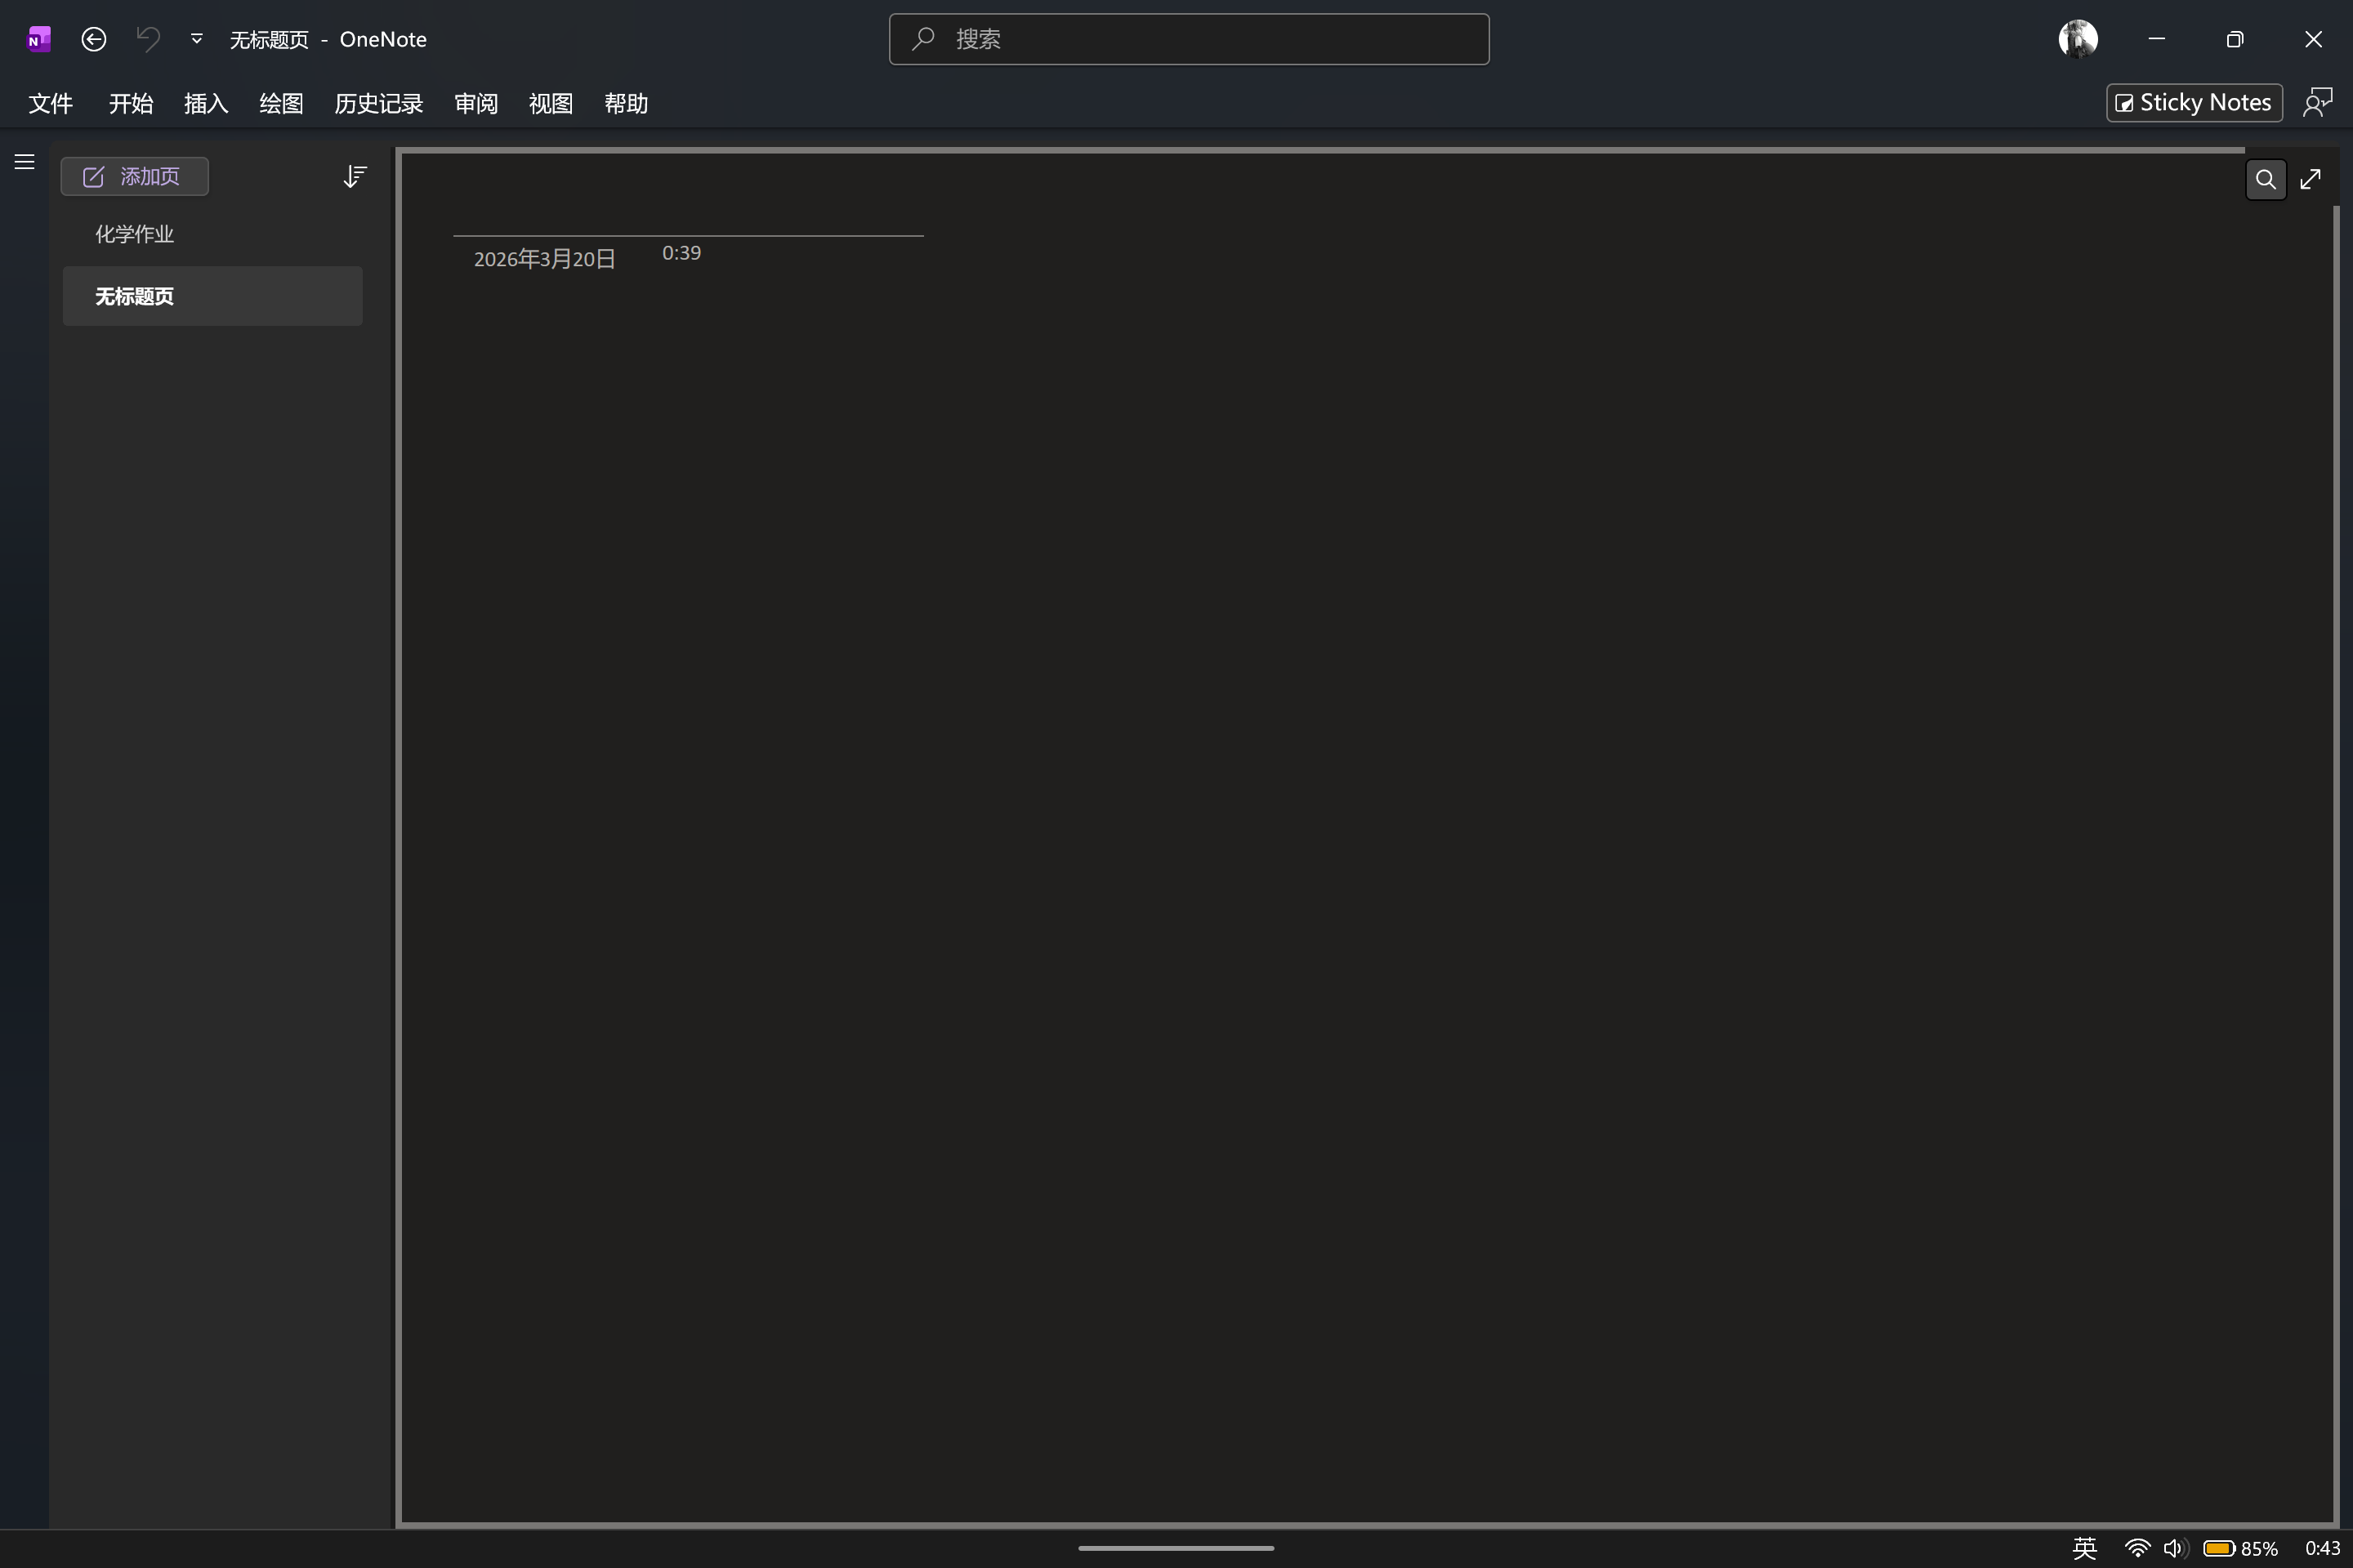Expand page to full view arrow icon
The width and height of the screenshot is (2353, 1568).
point(2310,180)
